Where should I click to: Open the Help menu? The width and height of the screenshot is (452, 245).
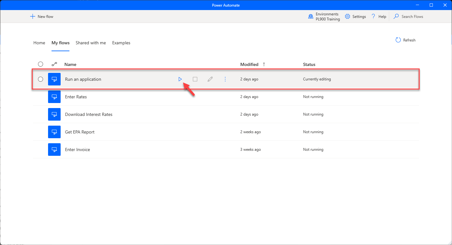coord(378,16)
